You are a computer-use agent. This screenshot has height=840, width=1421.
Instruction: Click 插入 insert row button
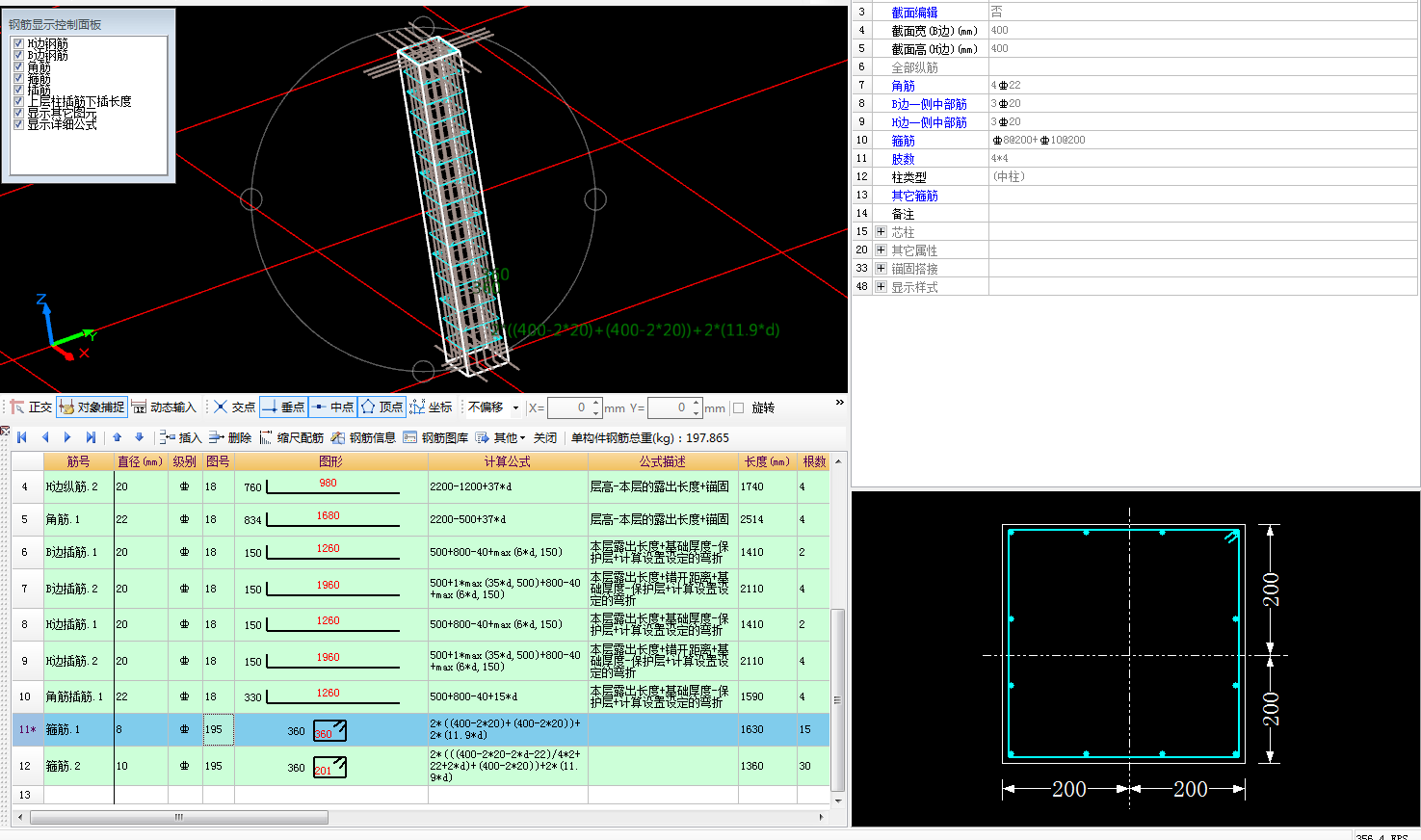click(x=181, y=437)
